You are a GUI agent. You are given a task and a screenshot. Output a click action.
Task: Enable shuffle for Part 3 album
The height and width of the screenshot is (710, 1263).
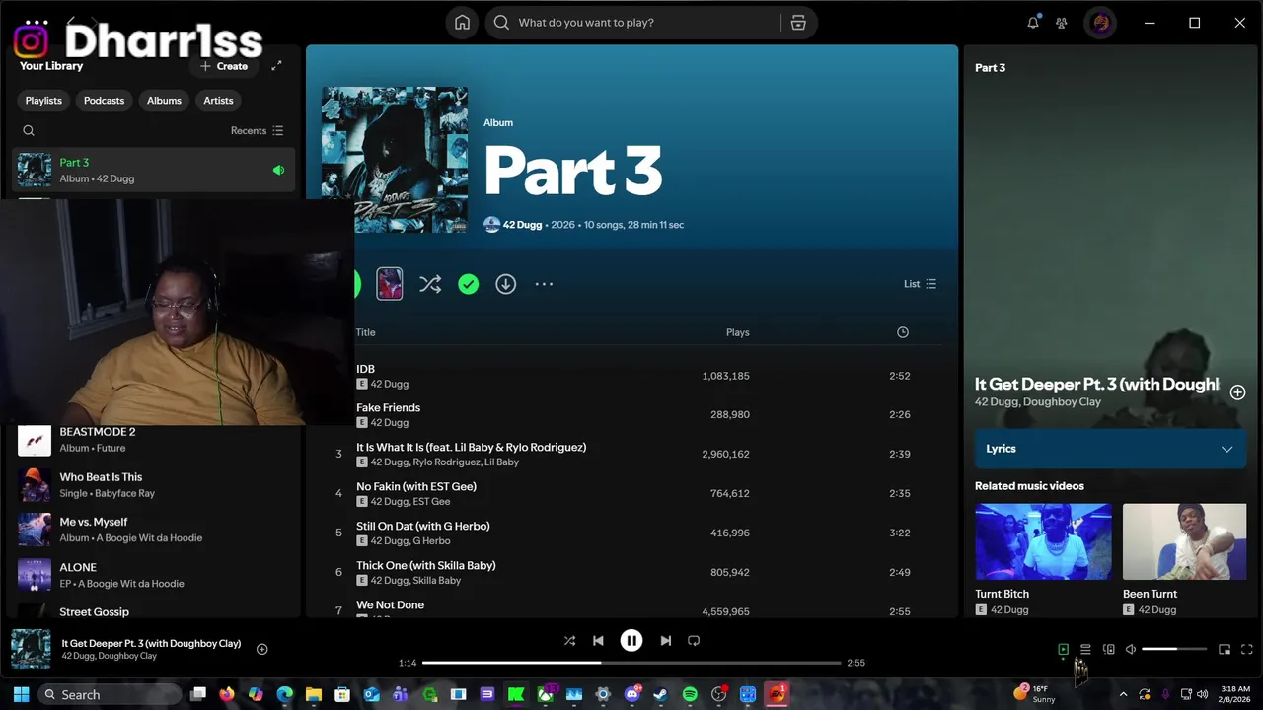tap(430, 284)
